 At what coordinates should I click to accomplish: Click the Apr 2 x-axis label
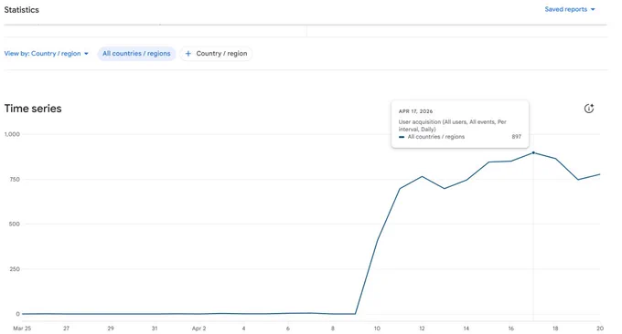198,328
